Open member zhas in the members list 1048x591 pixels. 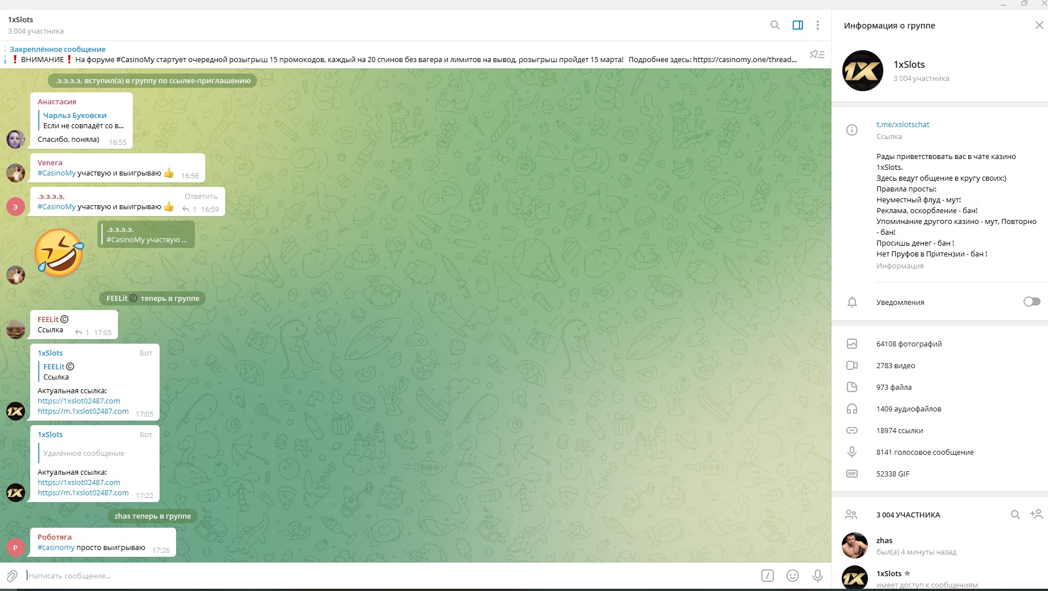[939, 546]
